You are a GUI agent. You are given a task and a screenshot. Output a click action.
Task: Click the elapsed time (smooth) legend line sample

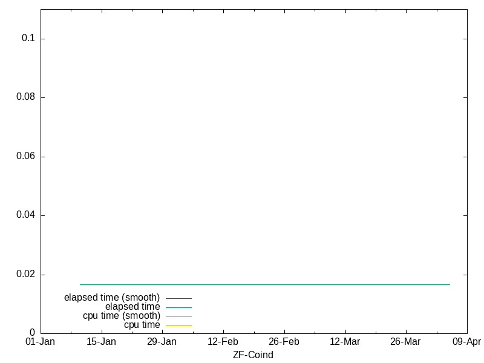point(178,298)
